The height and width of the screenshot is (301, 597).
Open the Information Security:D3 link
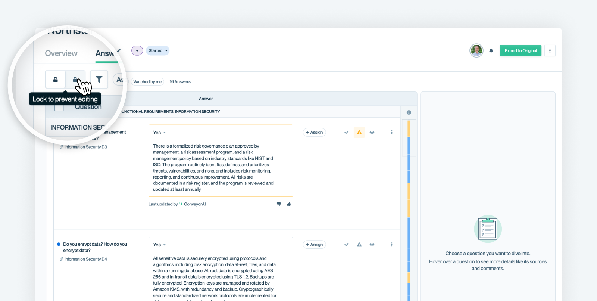click(85, 147)
